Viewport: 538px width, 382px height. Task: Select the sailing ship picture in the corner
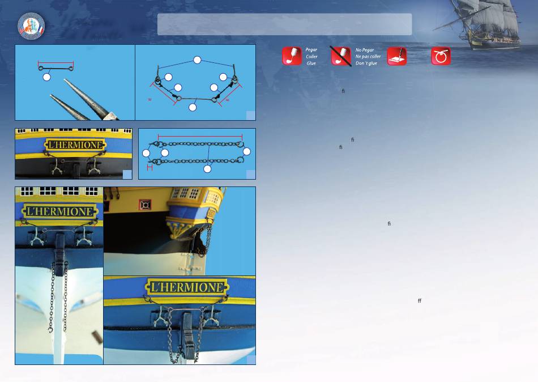pyautogui.click(x=479, y=26)
